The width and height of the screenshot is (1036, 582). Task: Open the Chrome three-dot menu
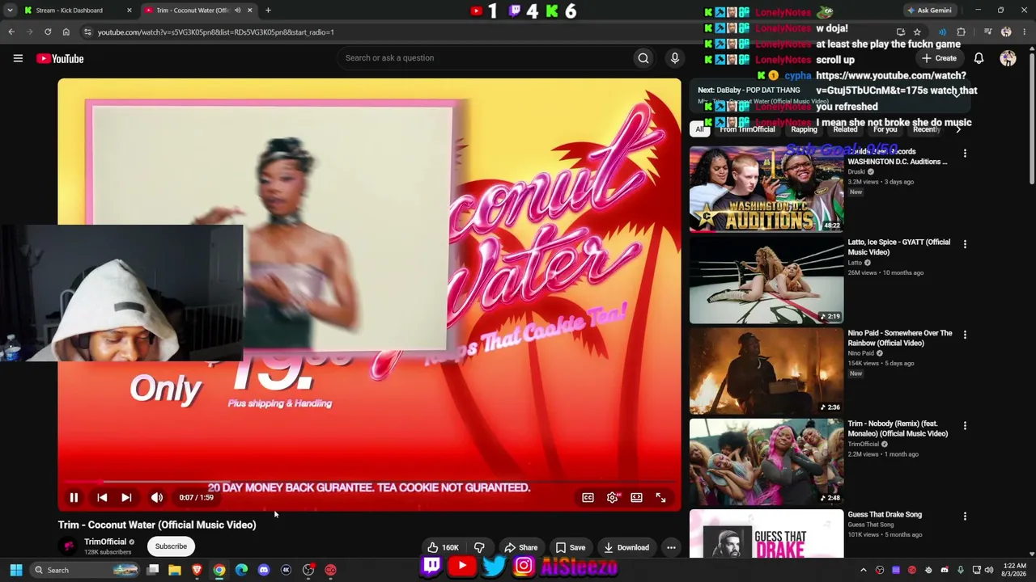[x=1024, y=32]
